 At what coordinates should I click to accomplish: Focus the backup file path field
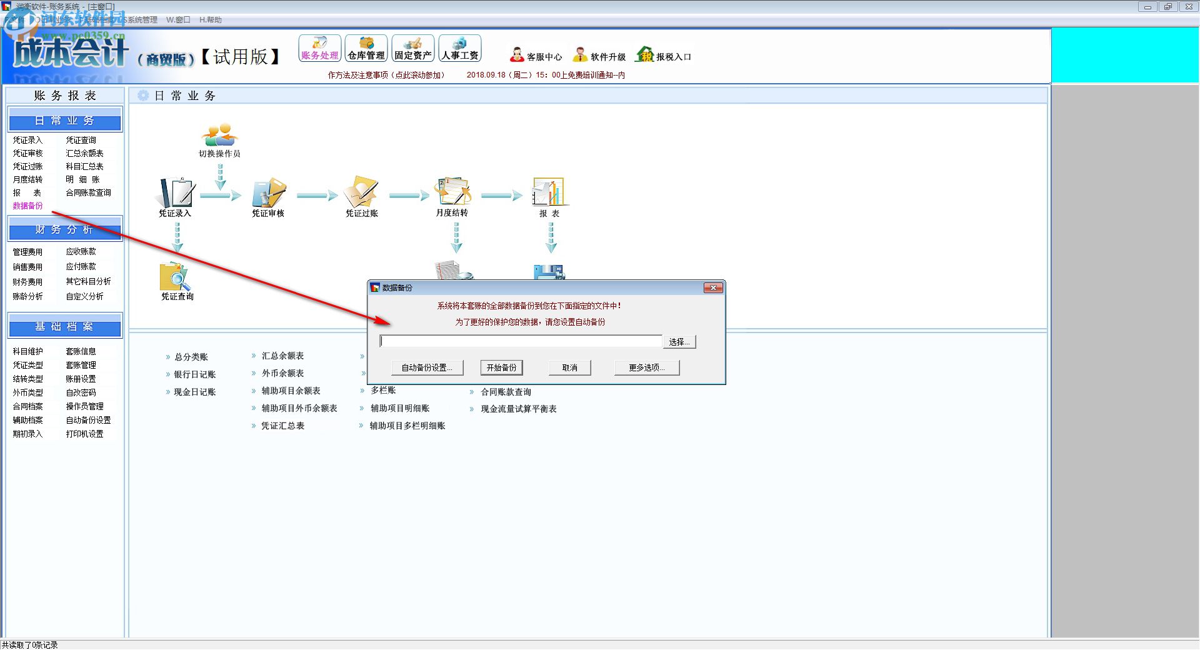[521, 341]
